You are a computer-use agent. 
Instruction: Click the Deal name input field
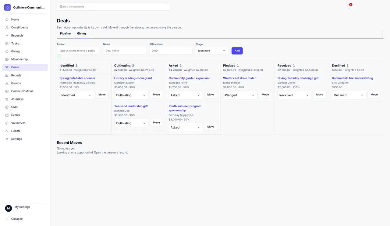point(125,51)
